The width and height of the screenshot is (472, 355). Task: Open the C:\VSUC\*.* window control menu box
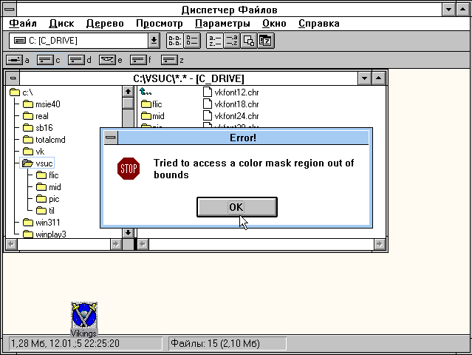tap(13, 78)
